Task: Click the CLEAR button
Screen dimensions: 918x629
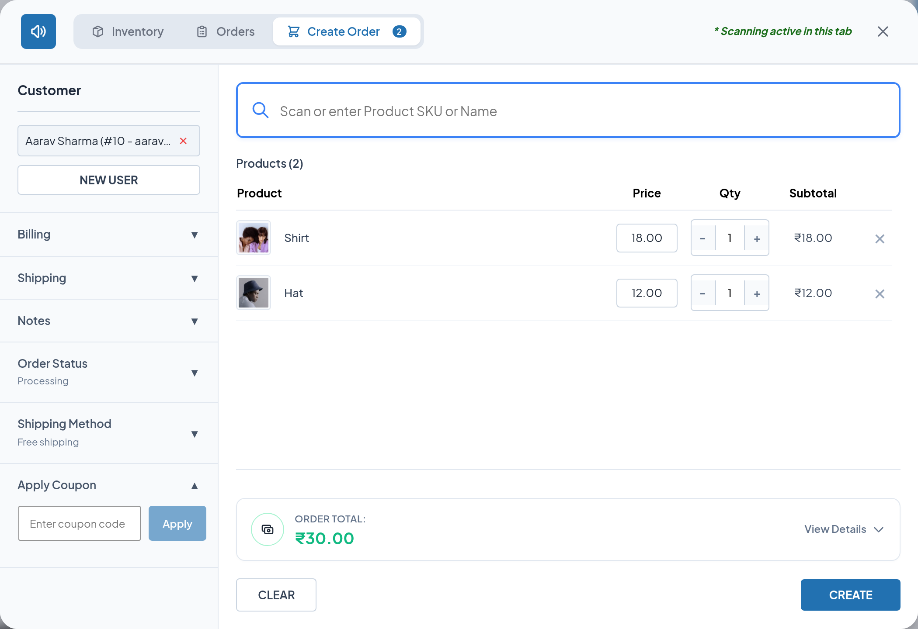Action: (276, 595)
